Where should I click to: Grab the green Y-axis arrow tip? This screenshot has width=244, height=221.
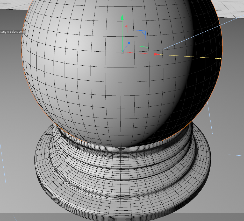click(x=122, y=17)
